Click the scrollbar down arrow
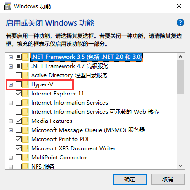Screen dimensions: 190x190 (181, 166)
